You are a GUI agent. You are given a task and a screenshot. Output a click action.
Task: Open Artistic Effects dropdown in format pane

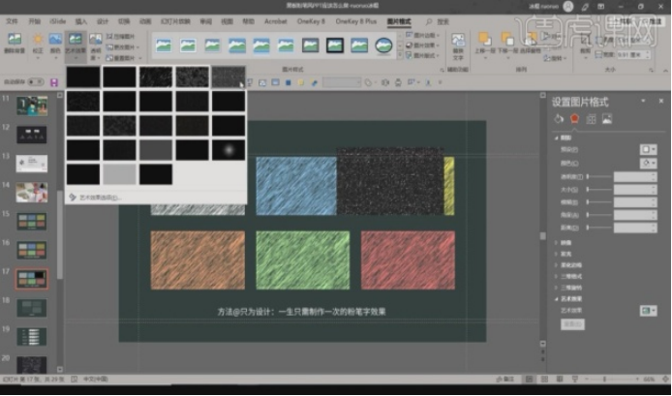pyautogui.click(x=648, y=310)
